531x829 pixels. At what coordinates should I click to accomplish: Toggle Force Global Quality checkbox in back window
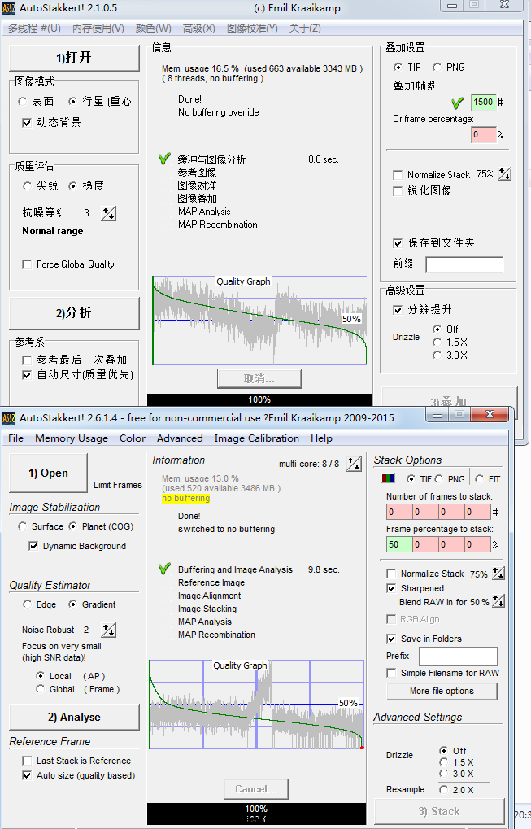(x=27, y=264)
